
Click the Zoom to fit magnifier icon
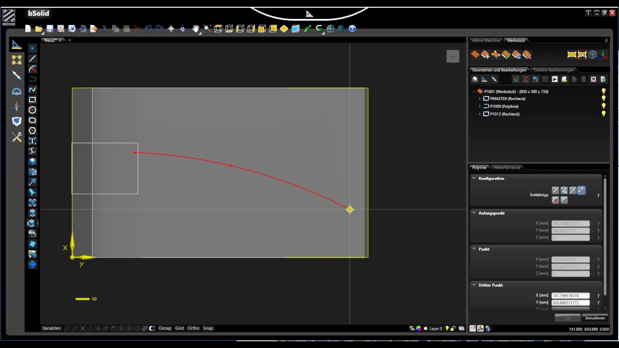click(x=207, y=29)
